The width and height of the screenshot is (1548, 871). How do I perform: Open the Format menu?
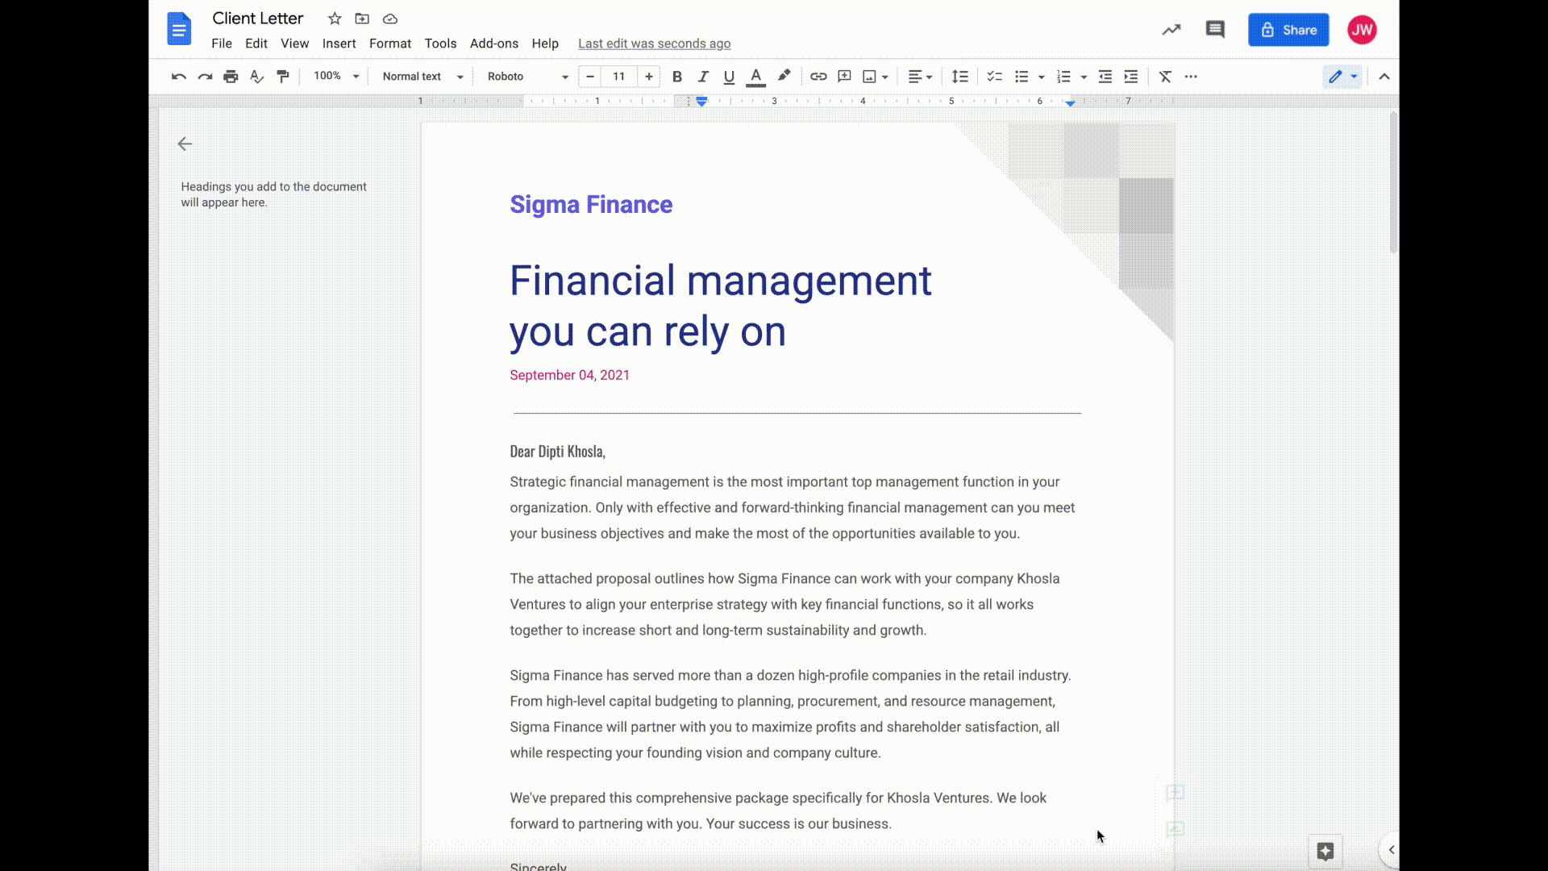pyautogui.click(x=390, y=44)
